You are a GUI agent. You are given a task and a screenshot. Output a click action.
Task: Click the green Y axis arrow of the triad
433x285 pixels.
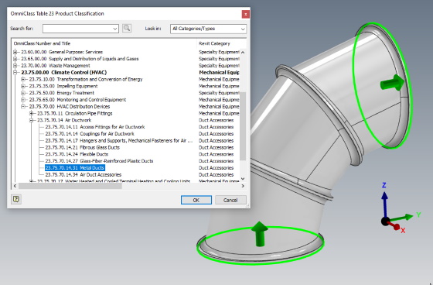[402, 218]
